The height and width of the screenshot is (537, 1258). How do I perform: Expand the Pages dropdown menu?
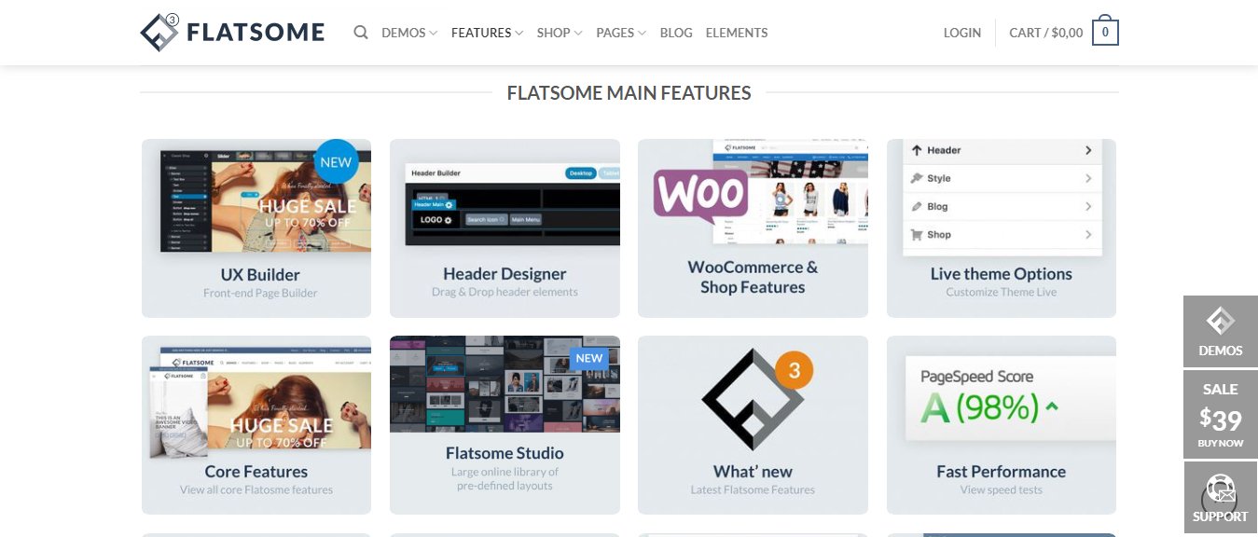tap(621, 33)
